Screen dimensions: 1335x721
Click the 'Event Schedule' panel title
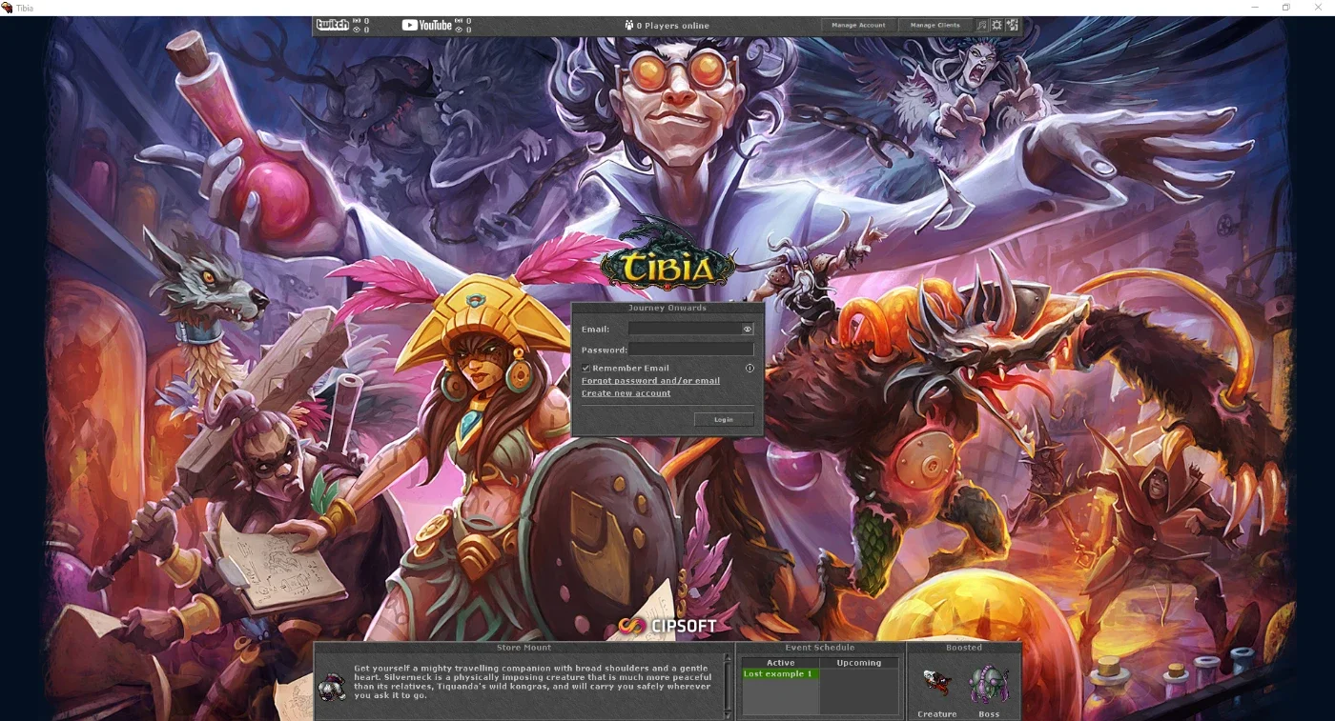[820, 648]
